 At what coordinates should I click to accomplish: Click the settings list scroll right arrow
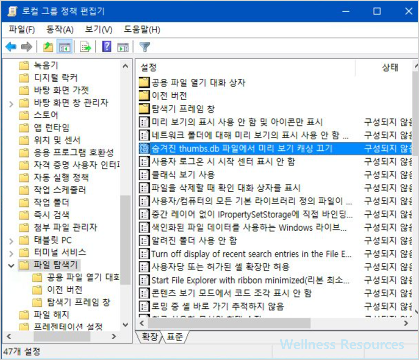[406, 323]
